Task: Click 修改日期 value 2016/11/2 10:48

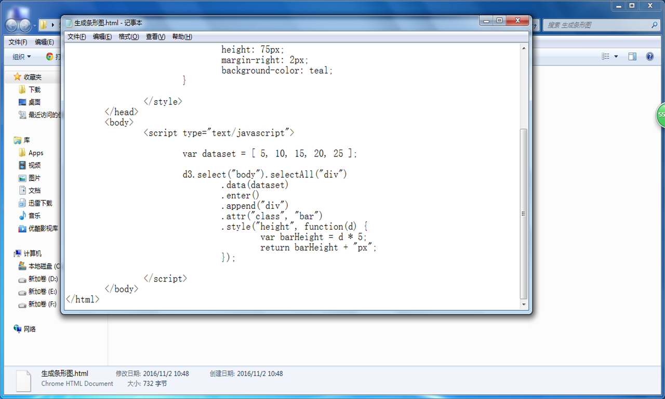Action: click(x=165, y=374)
